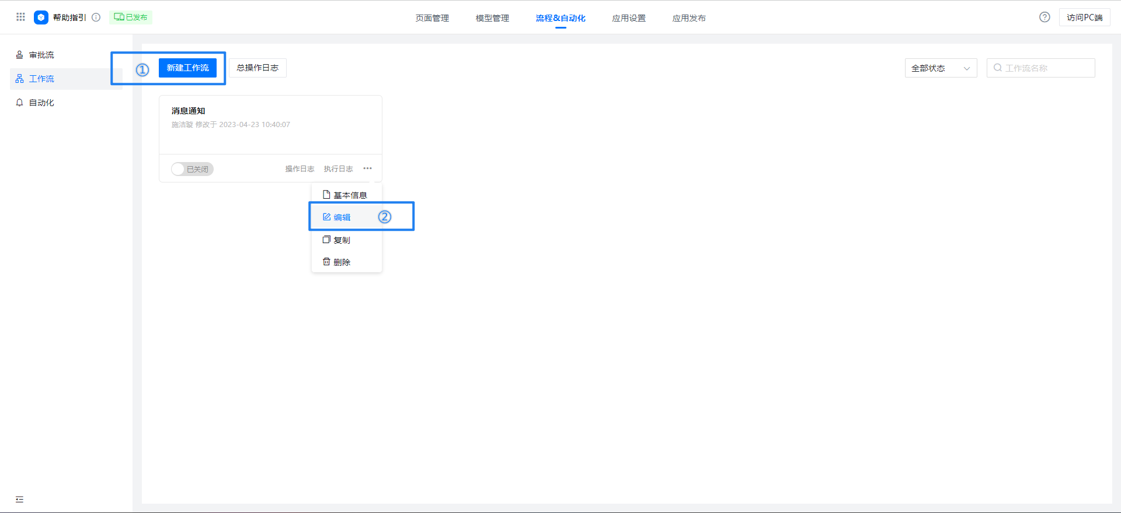Choose 删除 from the context menu
The image size is (1121, 513).
pyautogui.click(x=346, y=262)
